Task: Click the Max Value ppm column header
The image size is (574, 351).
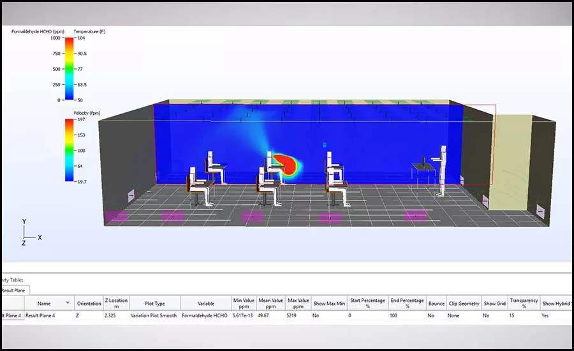Action: [298, 303]
